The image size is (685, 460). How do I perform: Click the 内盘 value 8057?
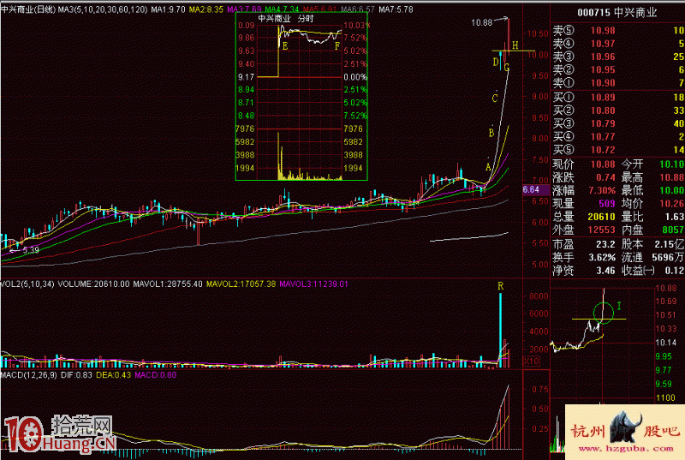tap(673, 230)
